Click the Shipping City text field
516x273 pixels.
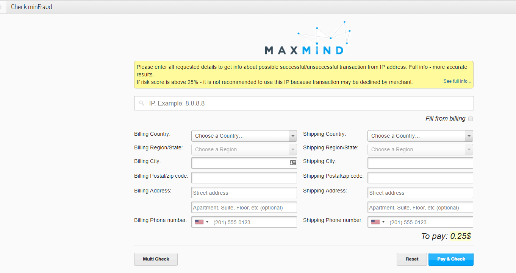point(420,163)
